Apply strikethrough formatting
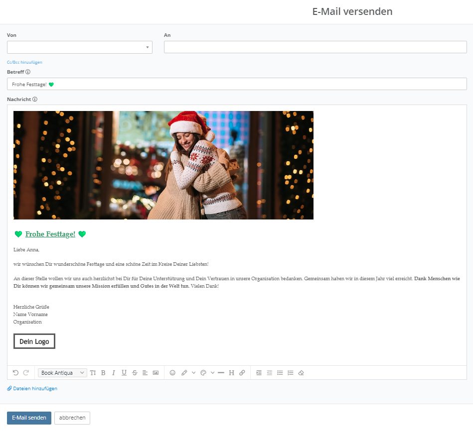 pos(135,372)
